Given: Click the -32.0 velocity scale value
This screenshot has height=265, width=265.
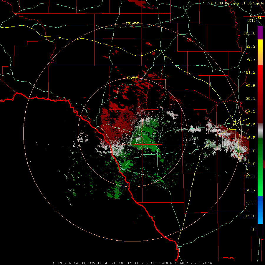Looking at the screenshot, I should 249,151.
